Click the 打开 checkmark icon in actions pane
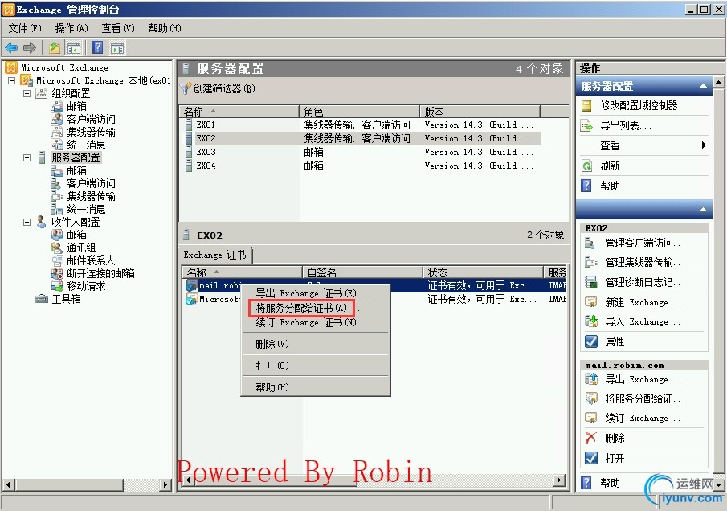 coord(591,458)
